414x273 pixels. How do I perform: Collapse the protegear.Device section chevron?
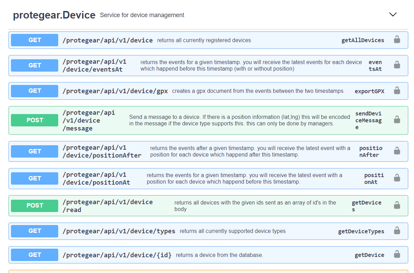click(x=393, y=14)
